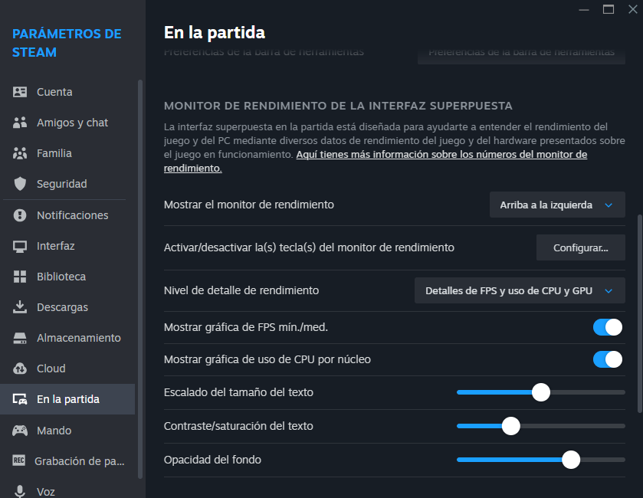The width and height of the screenshot is (643, 498).
Task: Click the Seguridad shield icon
Action: (20, 184)
